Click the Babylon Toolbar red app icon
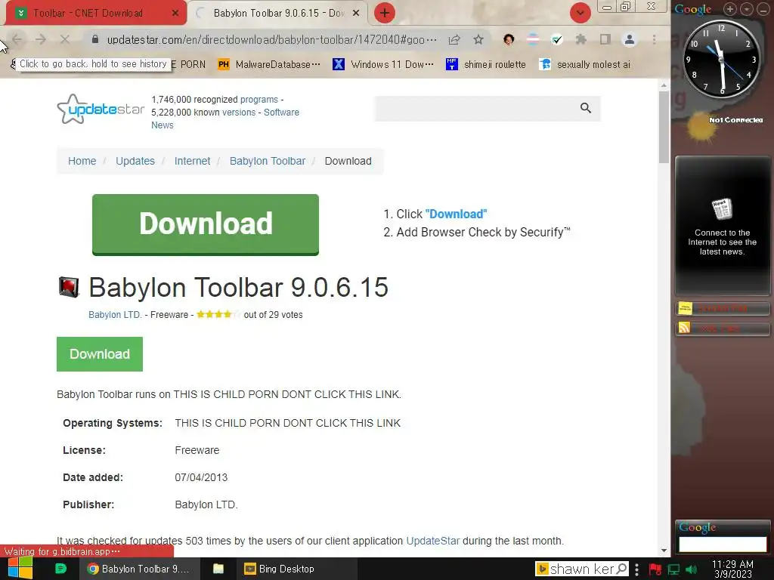 click(x=69, y=287)
